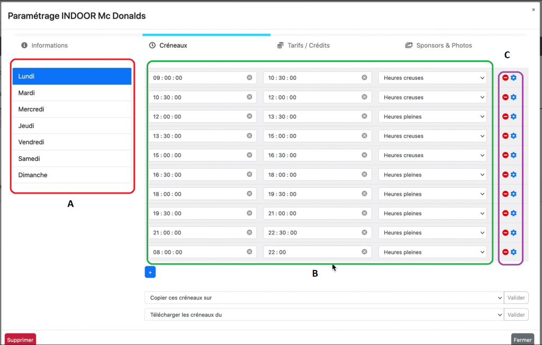The height and width of the screenshot is (345, 542).
Task: Add a new time slot with plus button
Action: [x=150, y=272]
